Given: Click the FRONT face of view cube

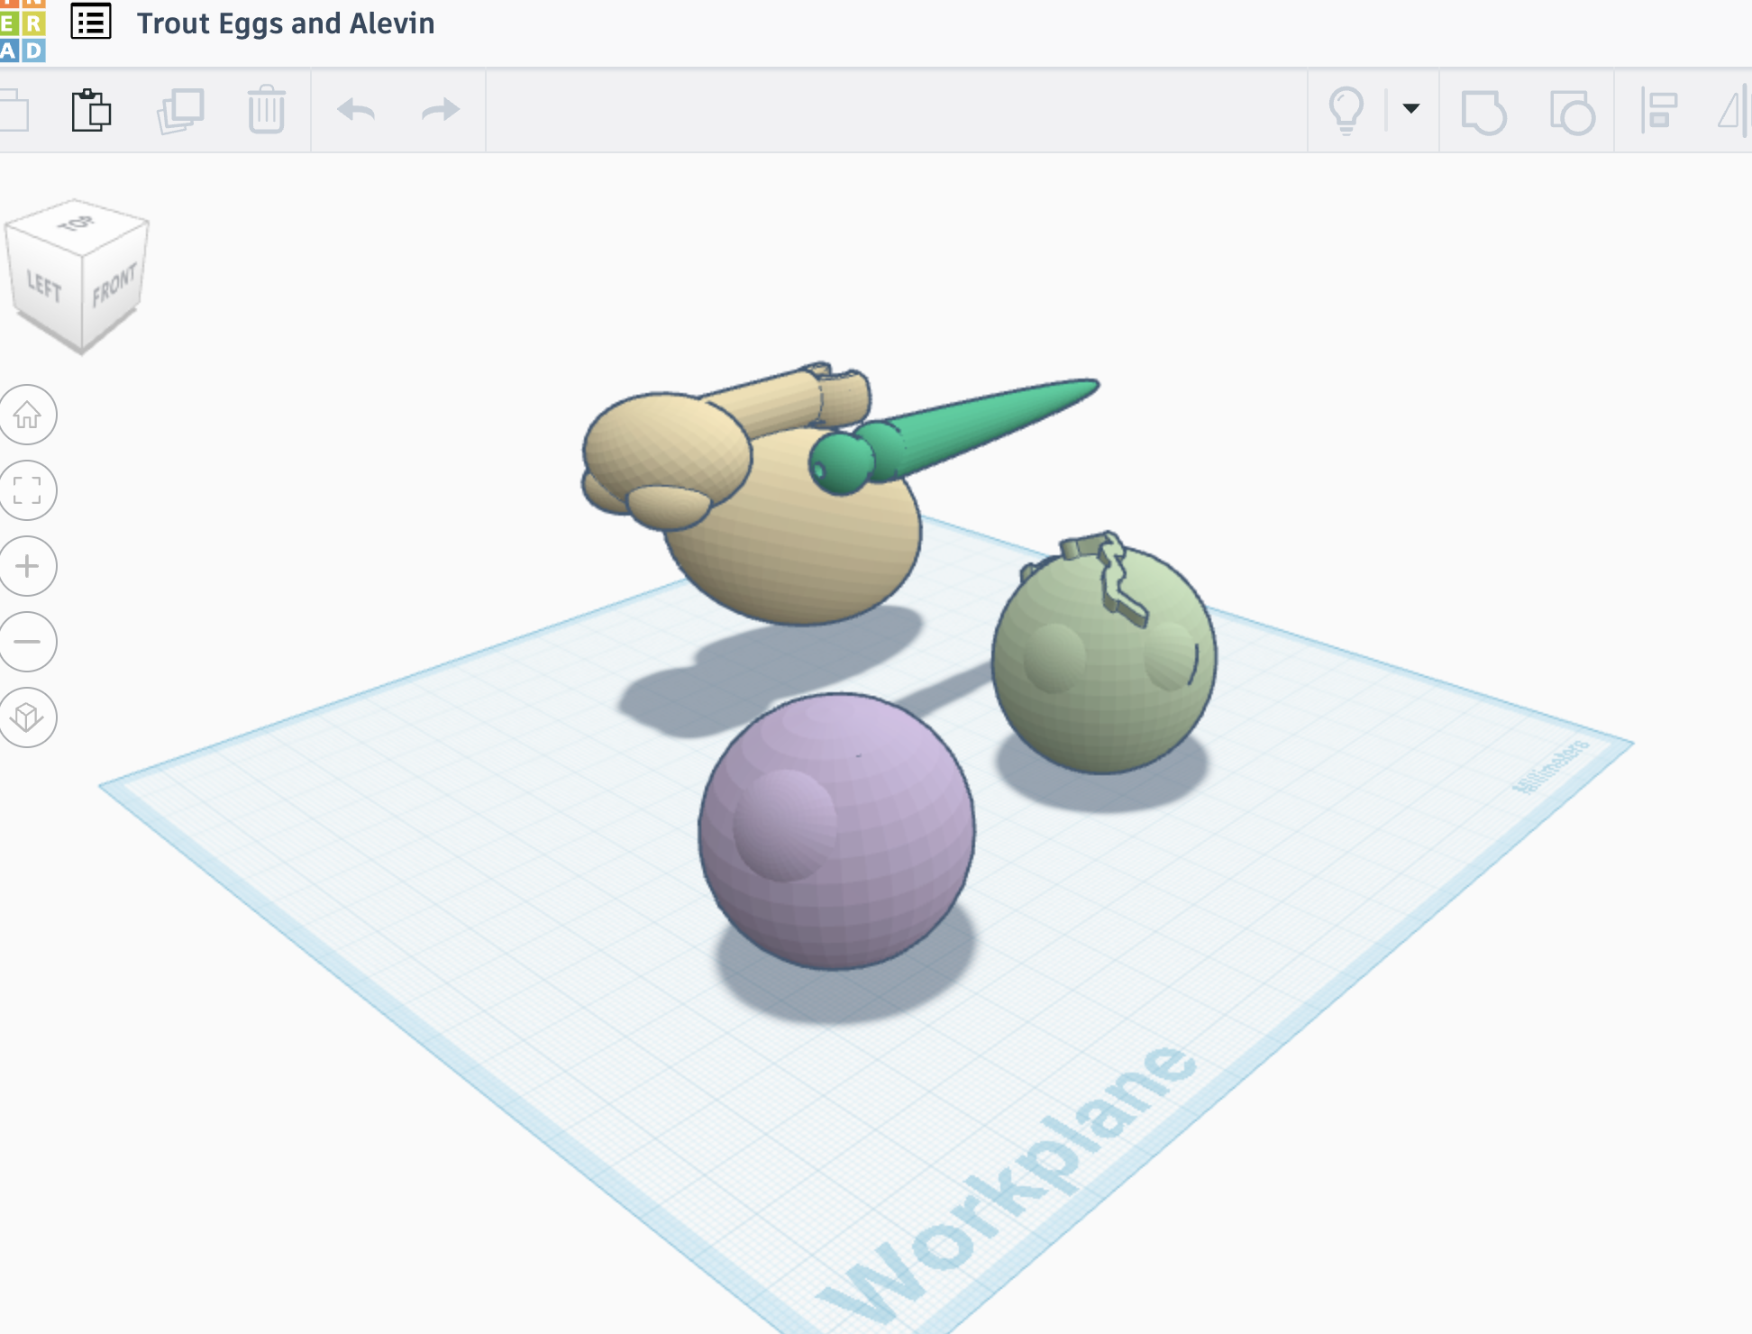Looking at the screenshot, I should click(114, 284).
